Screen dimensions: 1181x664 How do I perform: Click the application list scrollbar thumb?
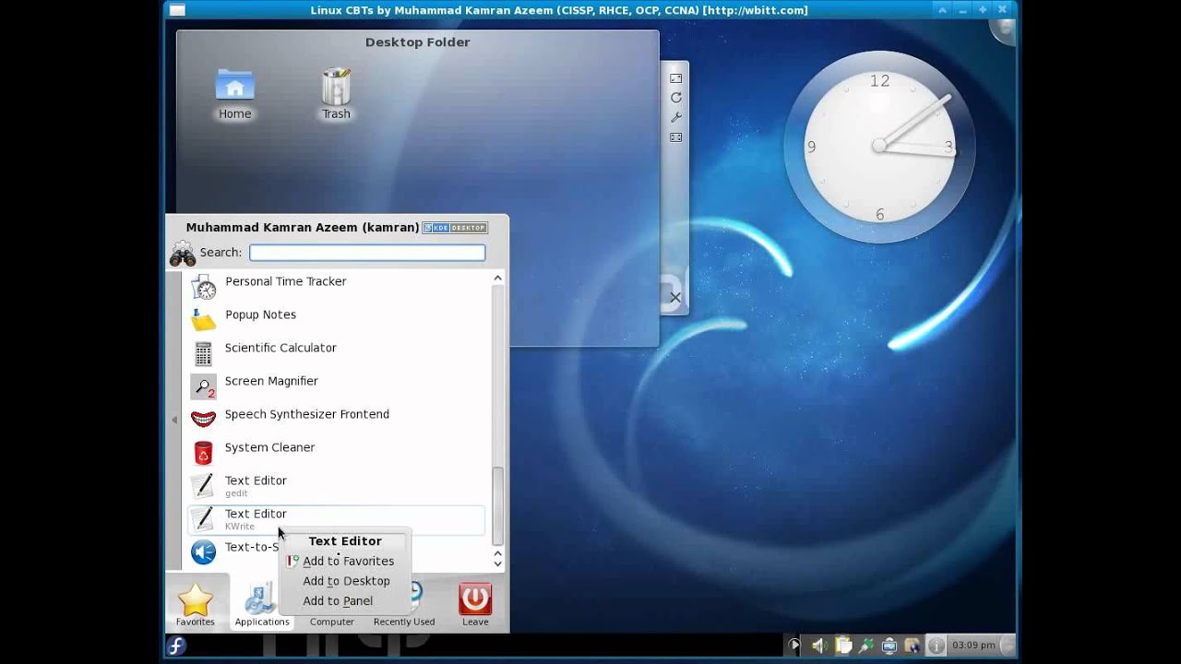(498, 505)
